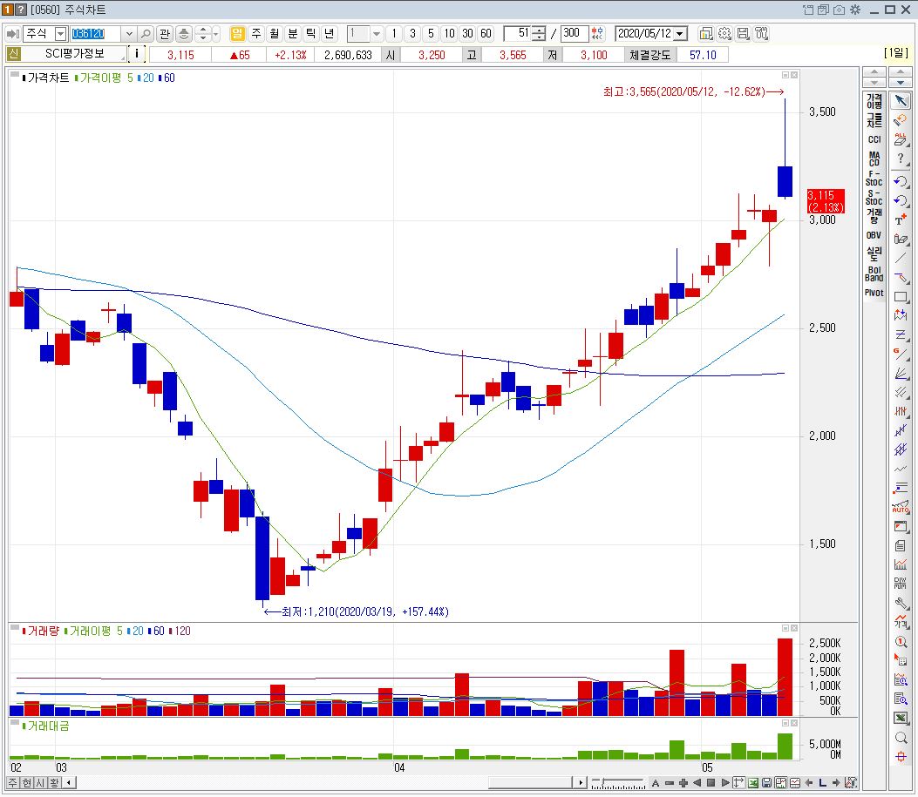Adjust the chart zoom slider in bottom bar
Screen dimensions: 918x797
click(x=617, y=782)
